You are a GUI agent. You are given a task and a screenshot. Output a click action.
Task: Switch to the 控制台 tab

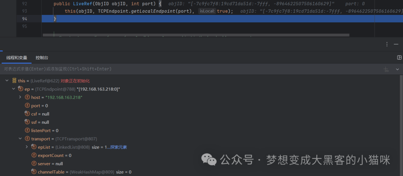pyautogui.click(x=42, y=57)
